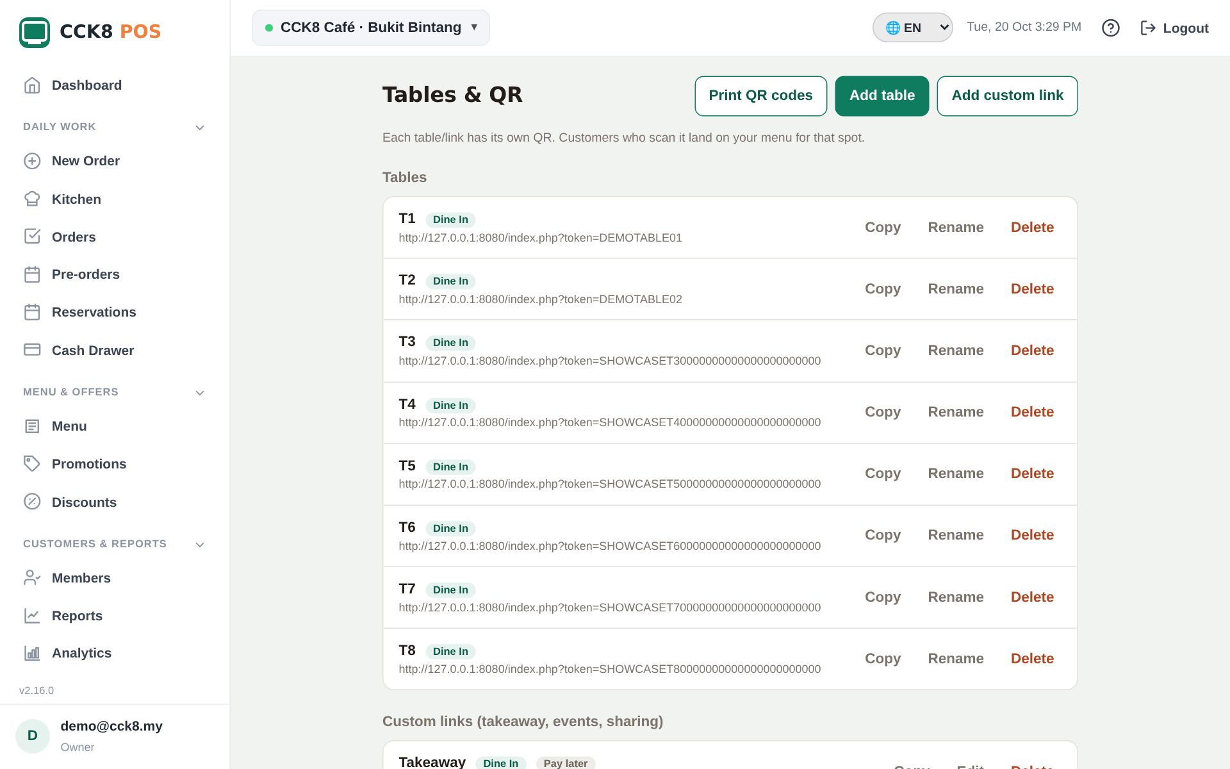Click the DEMOTABLE02 URL text

[540, 299]
